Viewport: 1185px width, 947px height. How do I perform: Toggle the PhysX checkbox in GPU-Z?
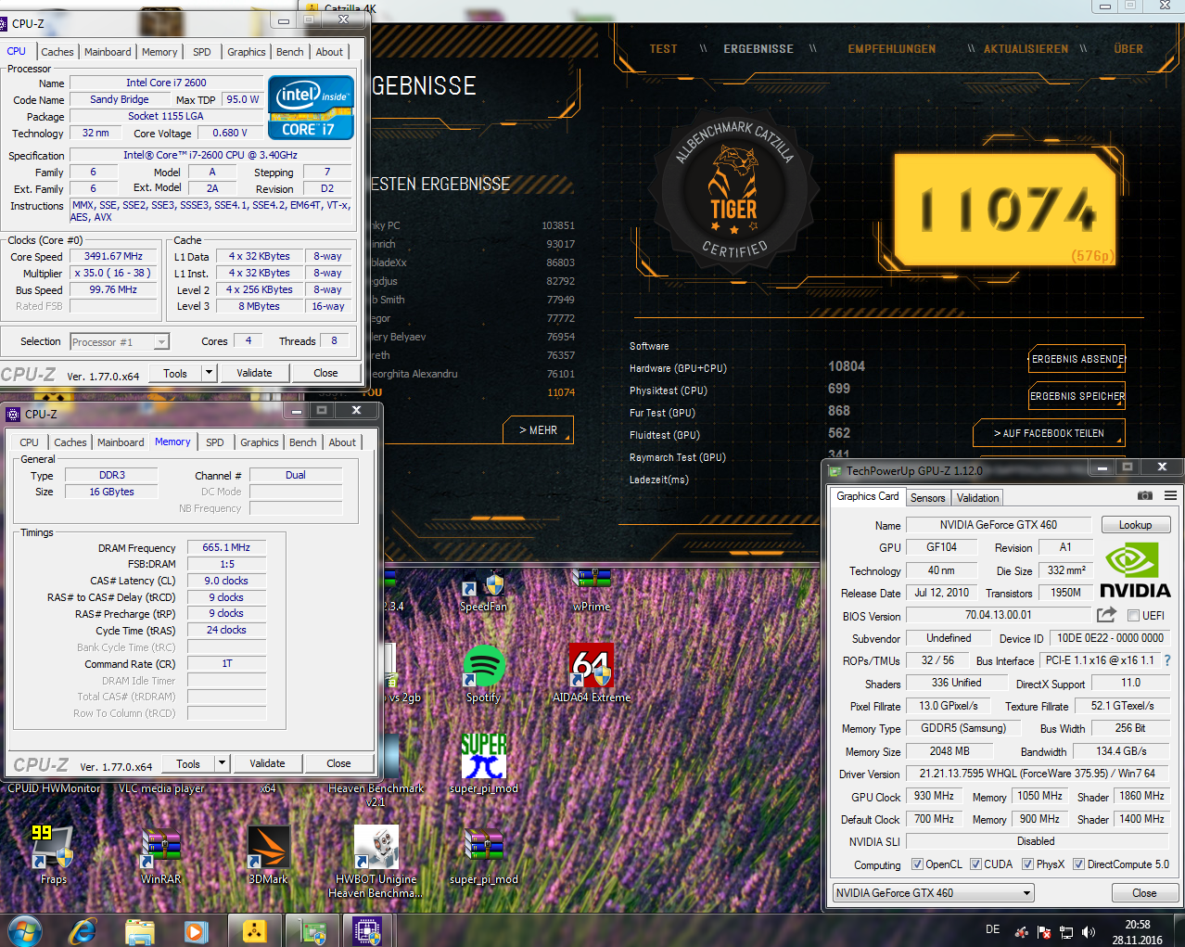click(x=1027, y=864)
